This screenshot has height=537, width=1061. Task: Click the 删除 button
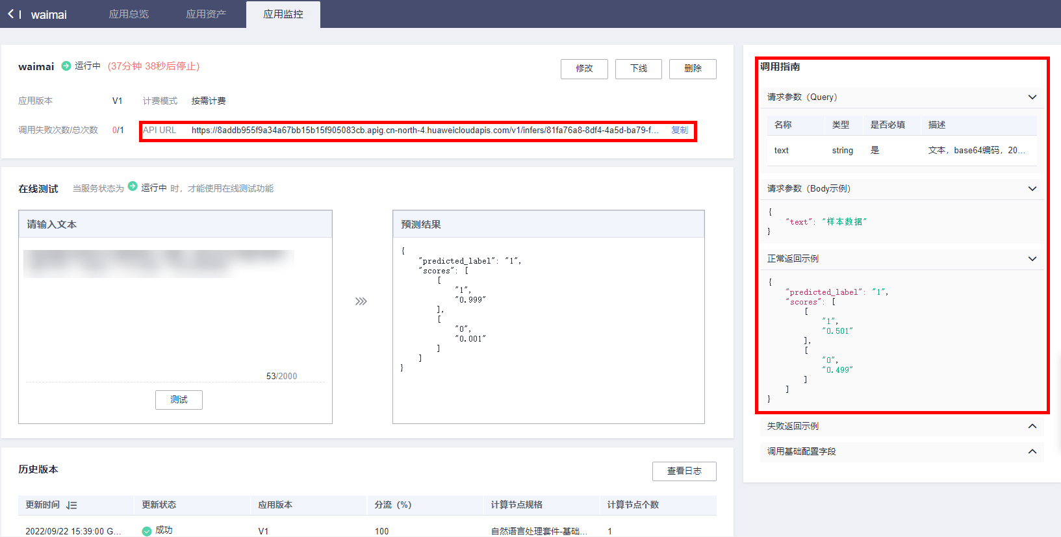pyautogui.click(x=693, y=69)
